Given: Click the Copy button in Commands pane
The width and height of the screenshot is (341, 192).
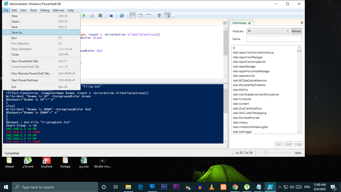Looking at the screenshot, I should 298,144.
